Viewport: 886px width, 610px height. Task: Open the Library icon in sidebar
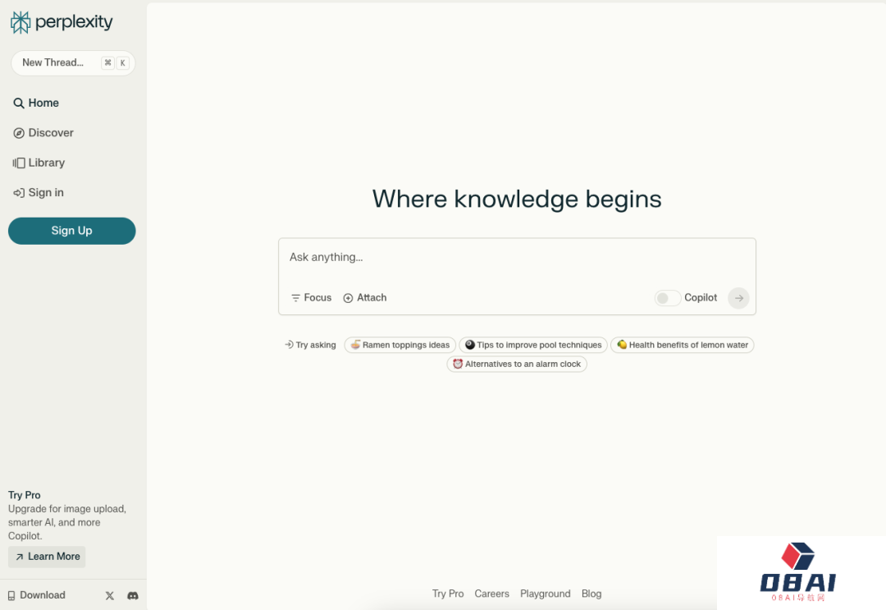pos(19,163)
